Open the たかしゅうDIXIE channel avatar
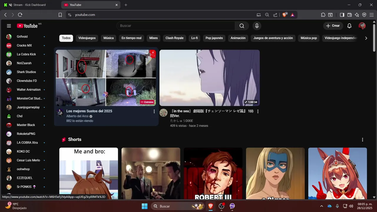This screenshot has width=377, height=212. tap(163, 112)
